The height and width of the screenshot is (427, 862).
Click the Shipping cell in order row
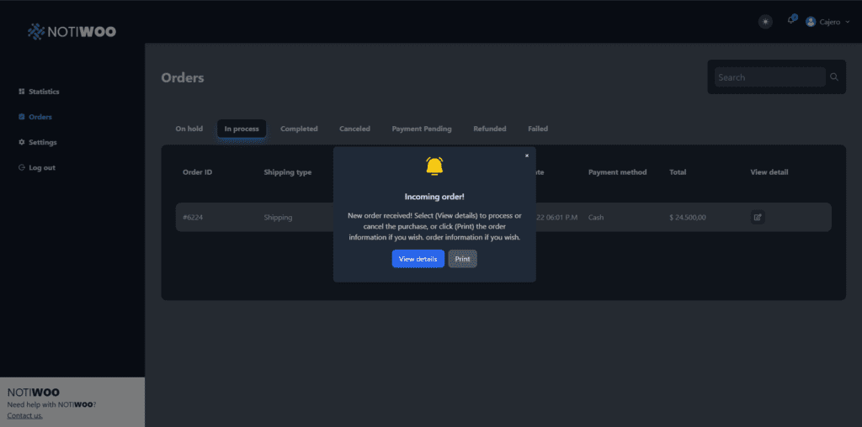[x=278, y=218]
